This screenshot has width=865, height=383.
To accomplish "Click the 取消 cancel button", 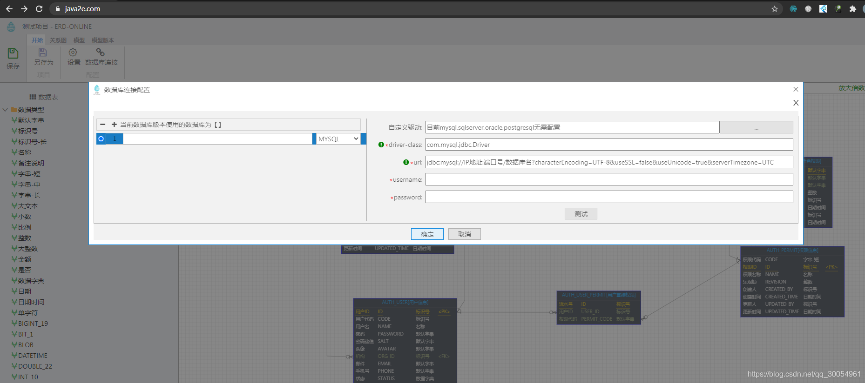I will [465, 234].
